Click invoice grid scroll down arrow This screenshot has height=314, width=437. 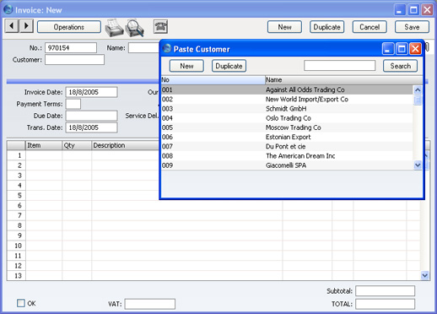coord(424,275)
